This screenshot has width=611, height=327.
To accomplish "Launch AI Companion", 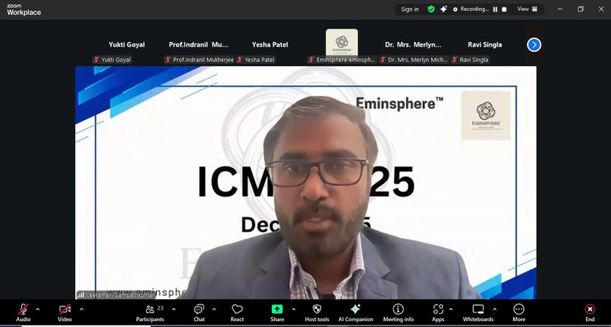I will [x=355, y=312].
